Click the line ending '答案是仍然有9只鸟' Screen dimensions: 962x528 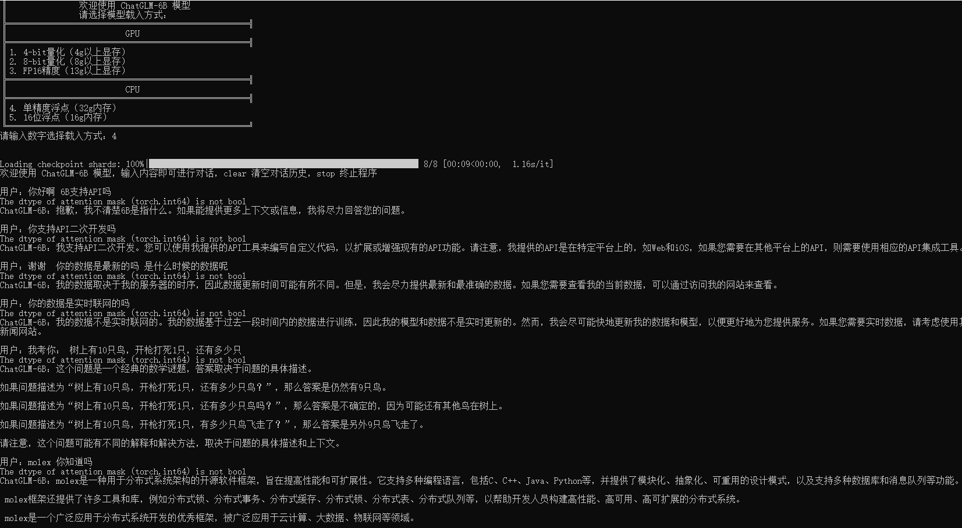pyautogui.click(x=194, y=388)
